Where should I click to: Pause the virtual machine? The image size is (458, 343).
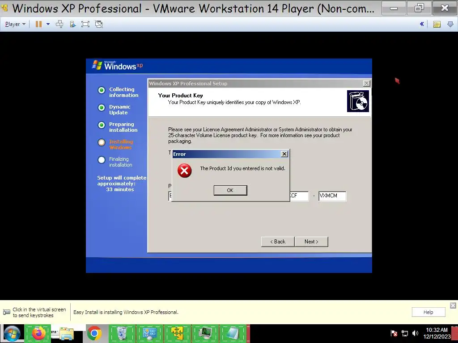[x=38, y=24]
